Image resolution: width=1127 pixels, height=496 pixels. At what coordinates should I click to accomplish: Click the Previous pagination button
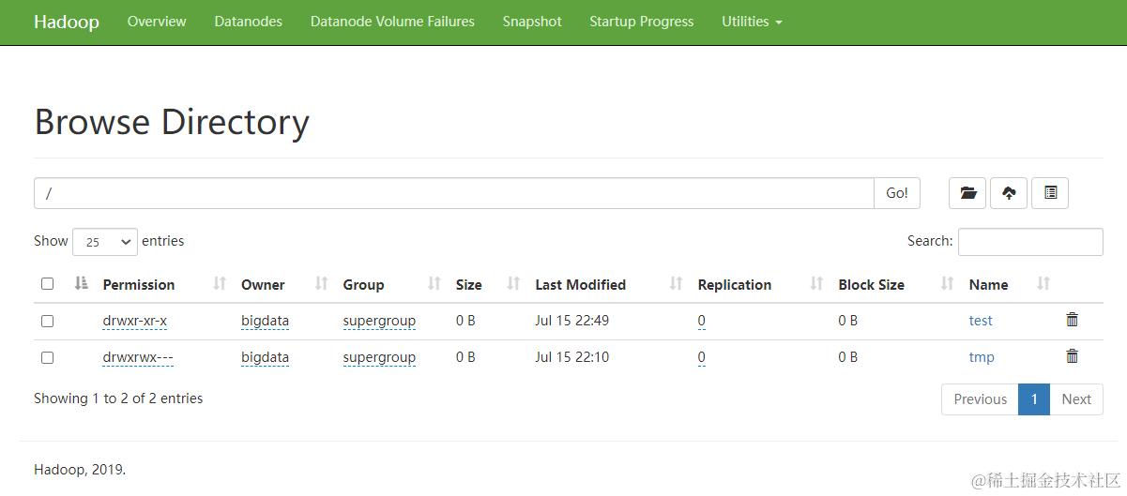click(x=980, y=399)
